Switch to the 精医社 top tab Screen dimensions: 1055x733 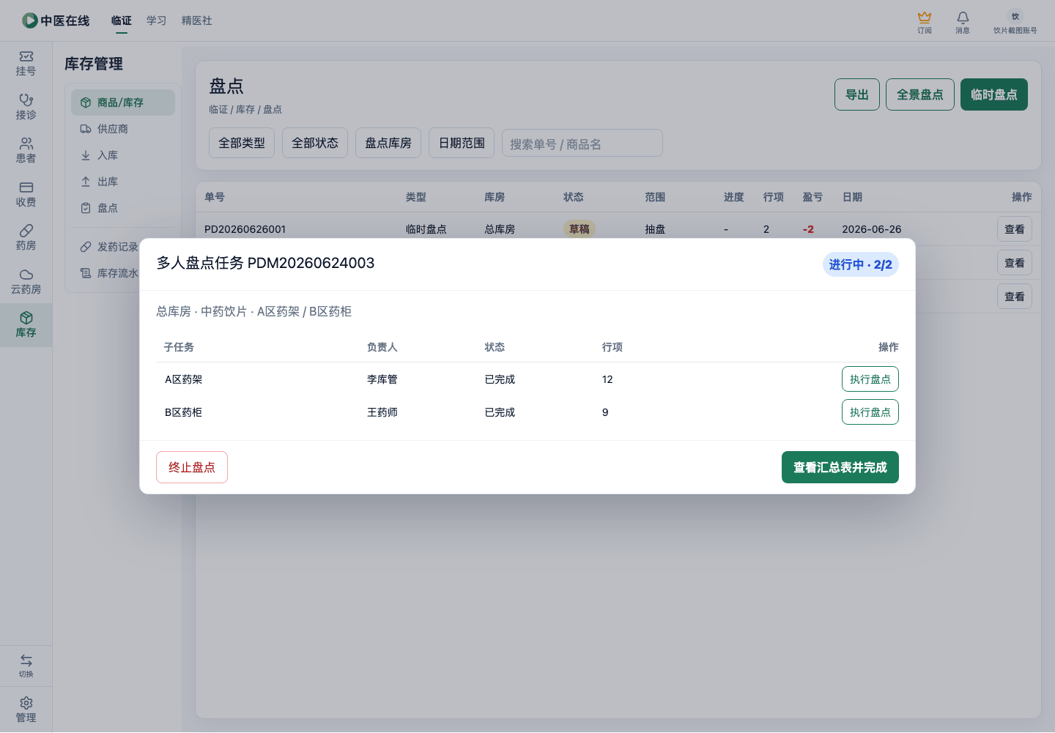[197, 21]
